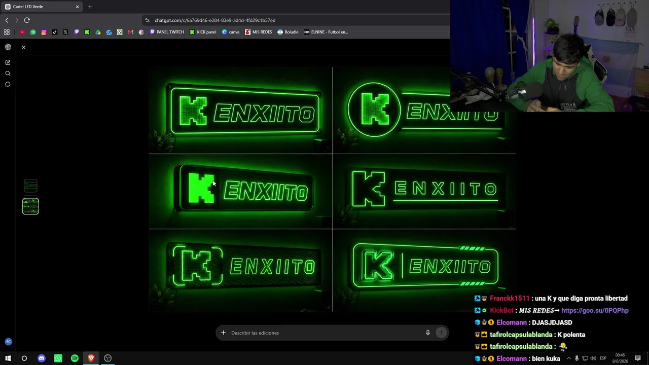Image resolution: width=649 pixels, height=365 pixels.
Task: Open the ELNINE - Futbol bookmark
Action: 326,32
